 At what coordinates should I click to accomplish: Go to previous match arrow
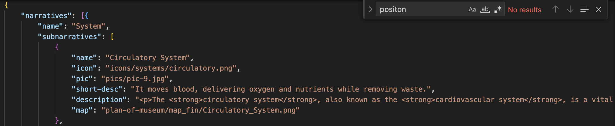pyautogui.click(x=556, y=9)
